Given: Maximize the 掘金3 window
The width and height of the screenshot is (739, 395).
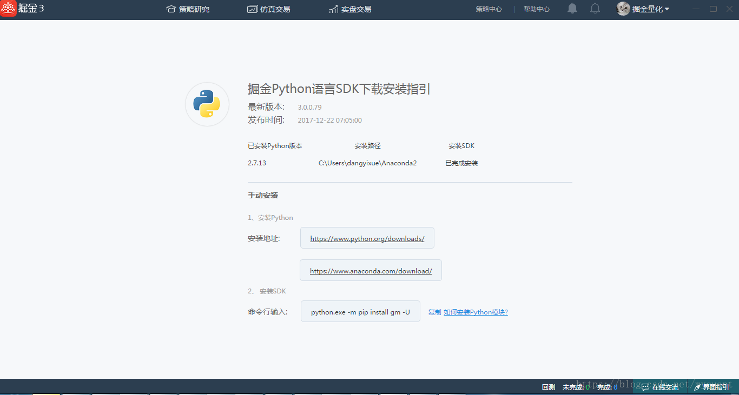Looking at the screenshot, I should (x=713, y=9).
